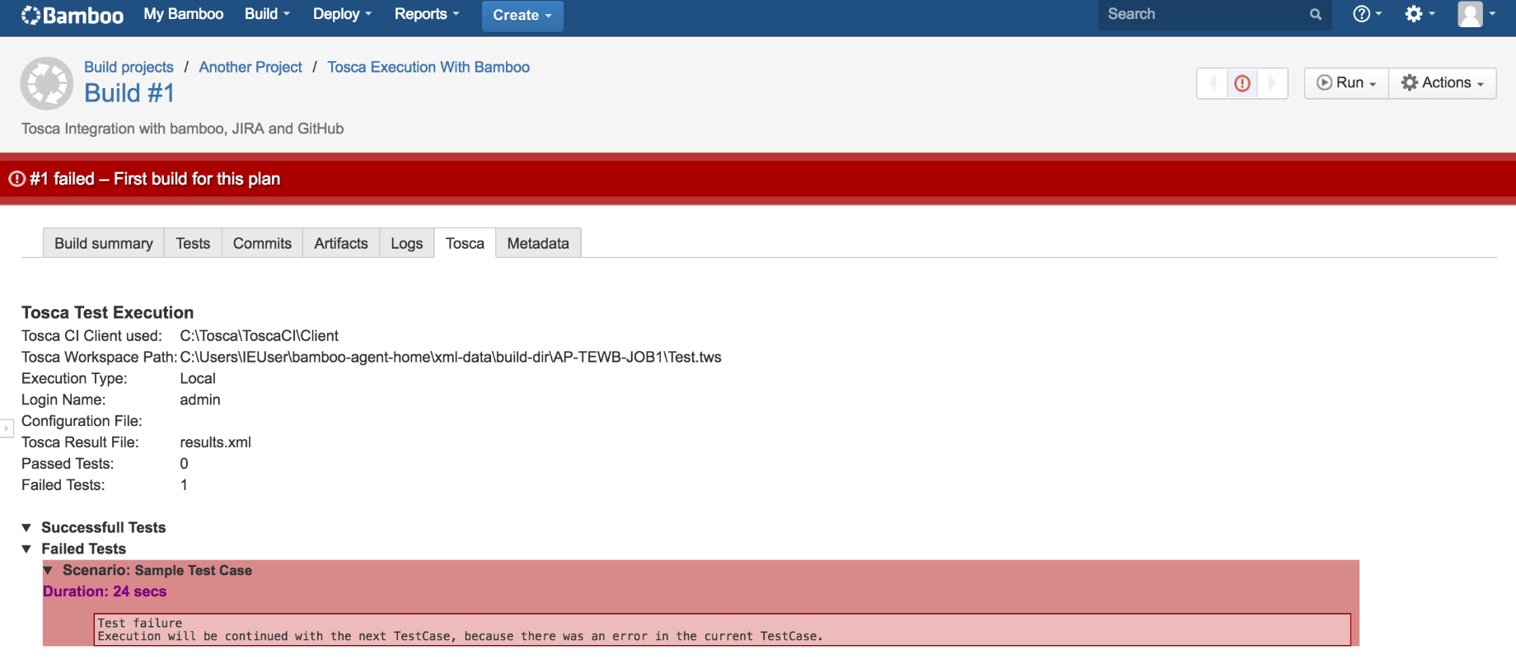This screenshot has height=664, width=1516.
Task: Click the 'Local' execution type value
Action: tap(198, 379)
